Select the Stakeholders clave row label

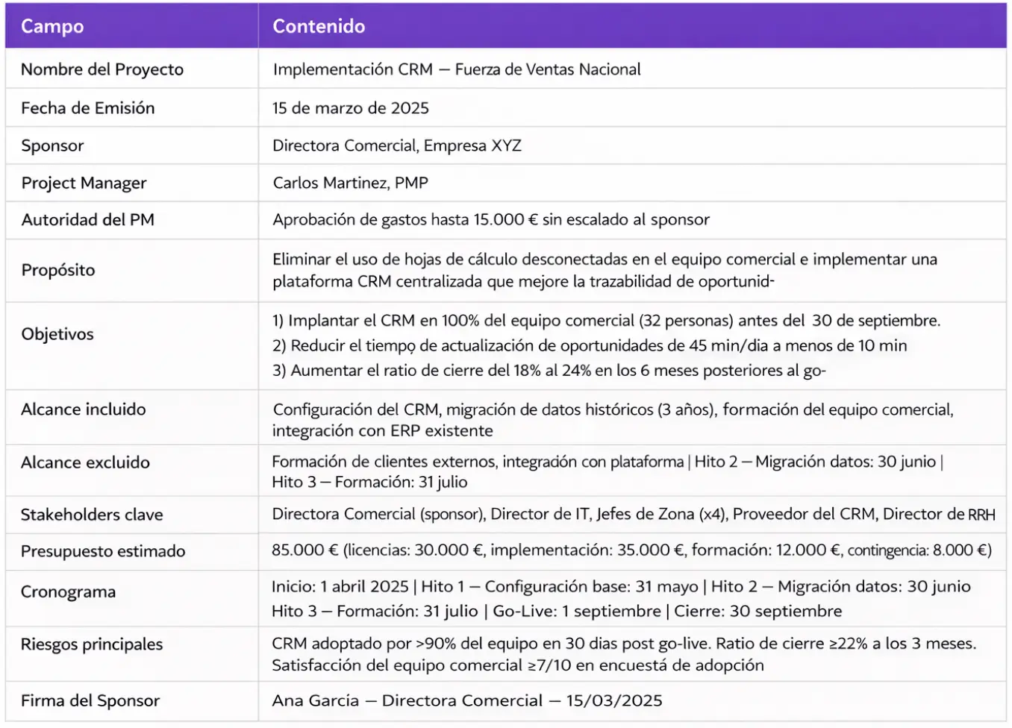click(93, 514)
